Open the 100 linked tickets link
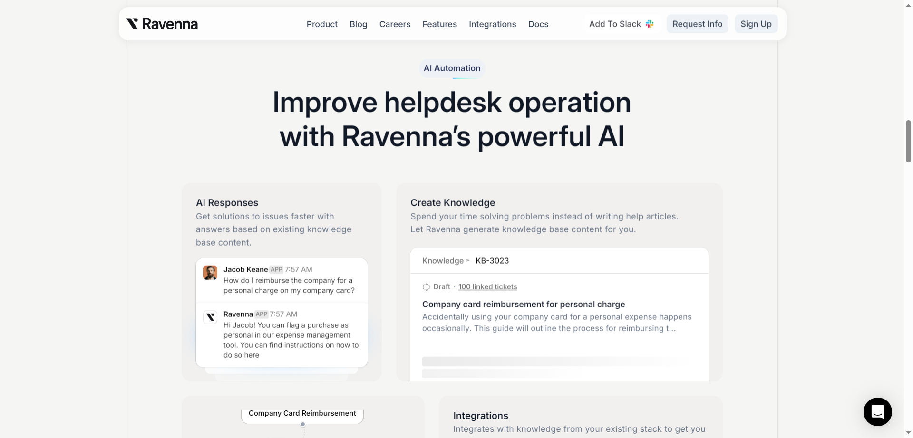Screen dimensions: 913x438 pos(487,286)
